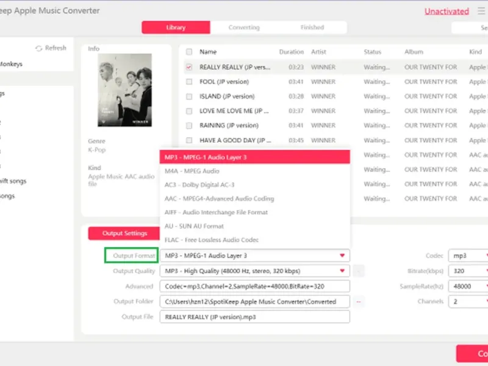Screen dimensions: 488x366
Task: Click the Advanced codec parameters field
Action: click(x=254, y=286)
